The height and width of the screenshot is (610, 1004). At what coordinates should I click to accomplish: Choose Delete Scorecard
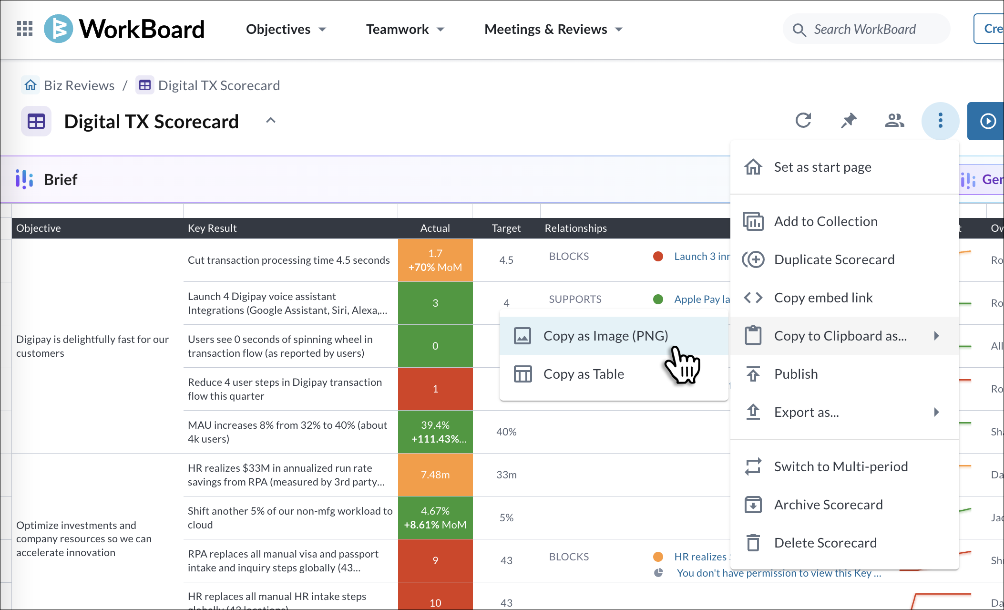click(844, 543)
